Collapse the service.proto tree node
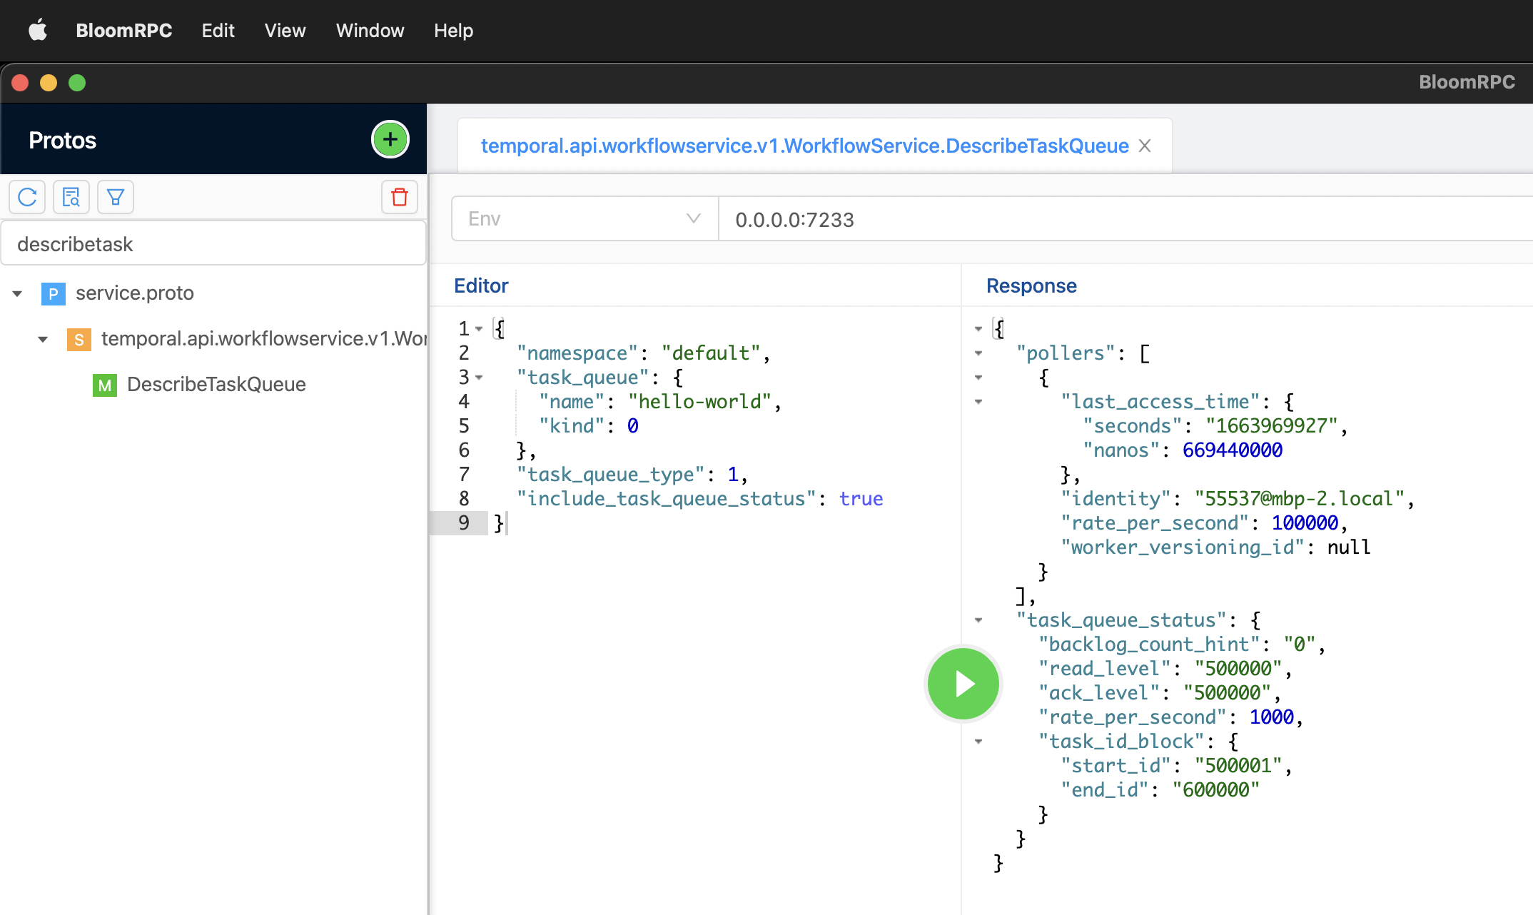The width and height of the screenshot is (1533, 915). click(17, 293)
